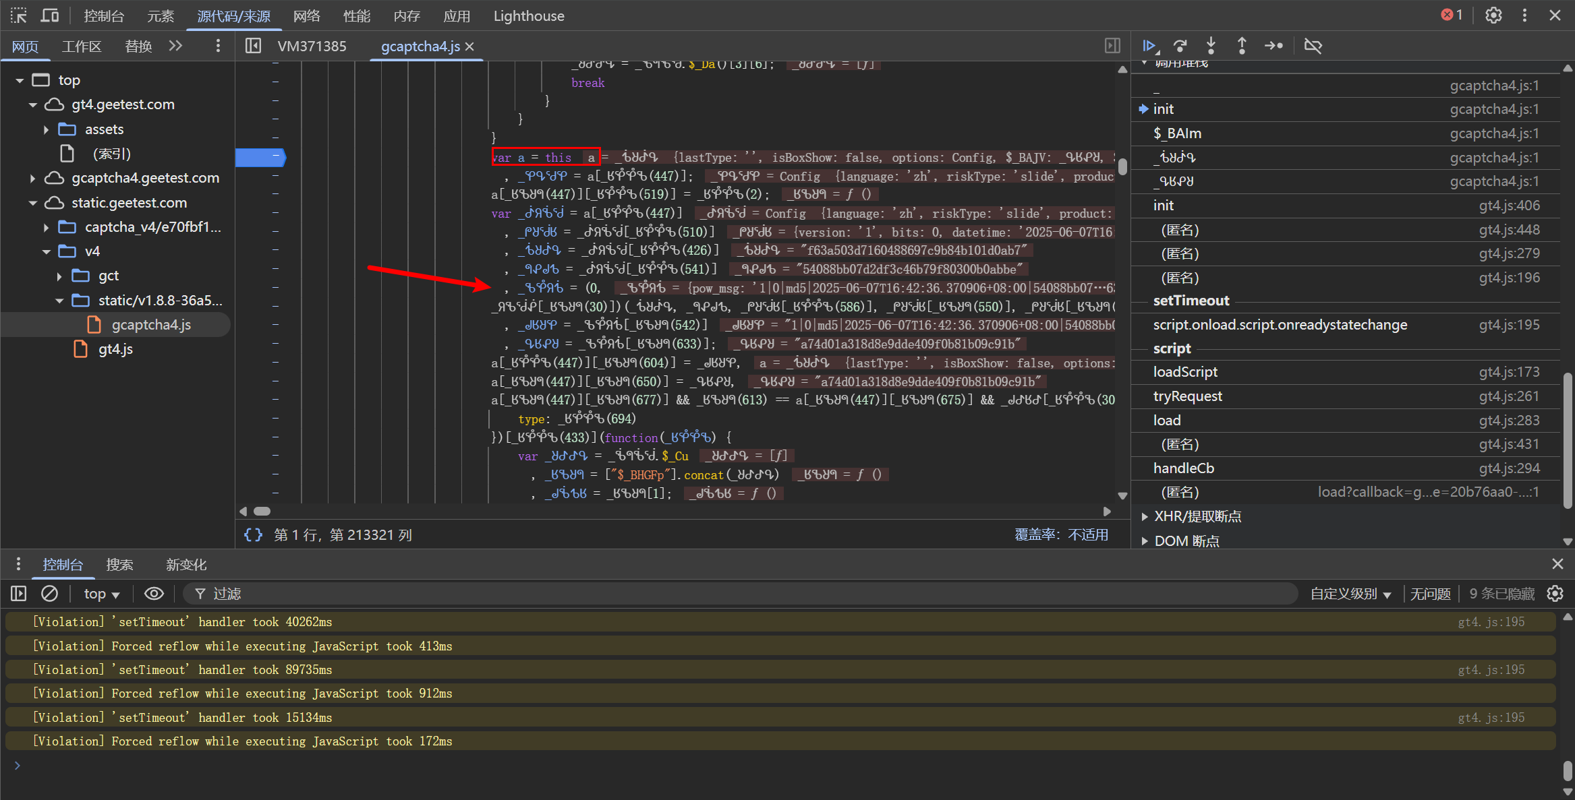Pretty print the source with braces icon
This screenshot has height=800, width=1575.
click(253, 534)
